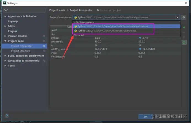The image size is (191, 123).
Task: Choose Show All... in interpreter list
Action: click(x=126, y=35)
